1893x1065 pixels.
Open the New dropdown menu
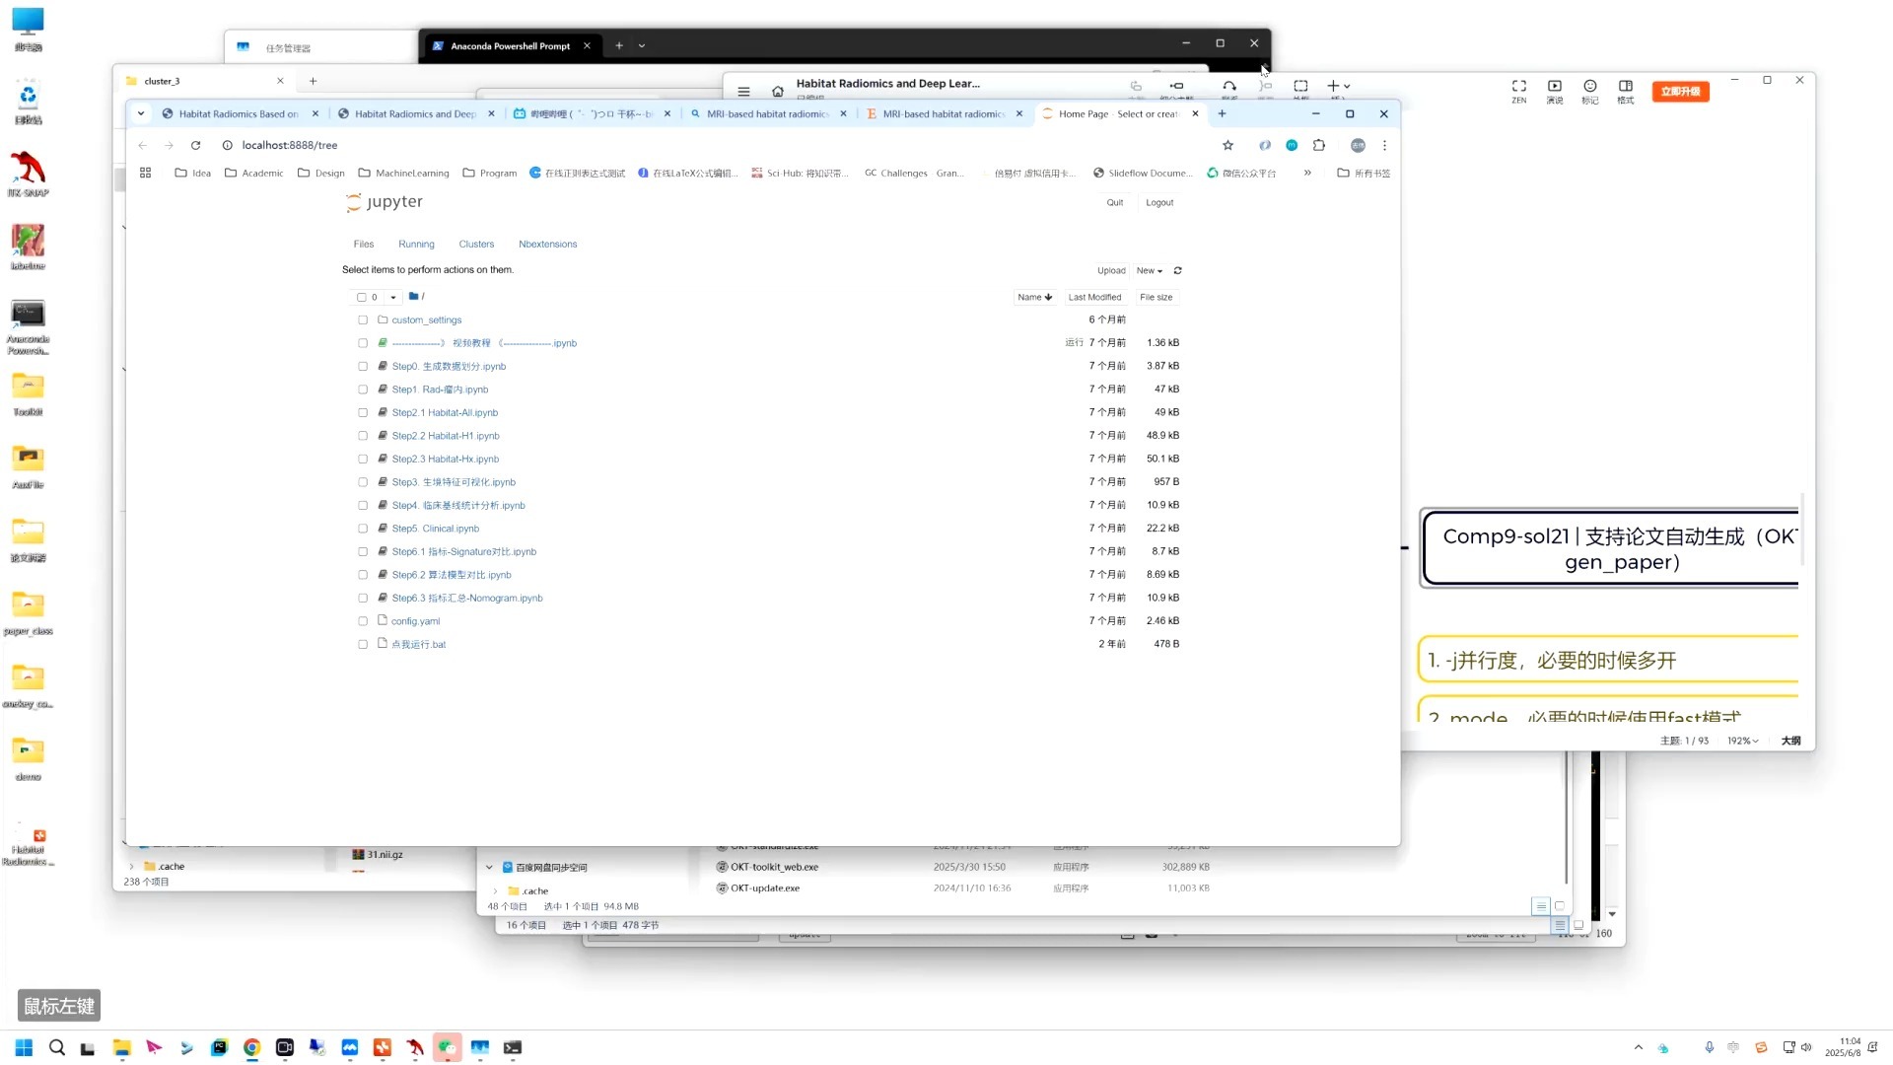[1149, 270]
